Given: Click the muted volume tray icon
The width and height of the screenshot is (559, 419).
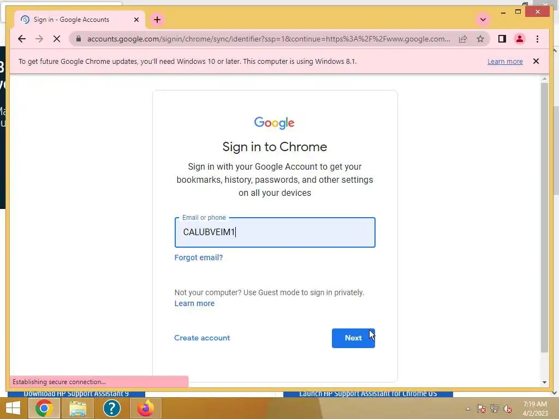Looking at the screenshot, I should (x=508, y=409).
